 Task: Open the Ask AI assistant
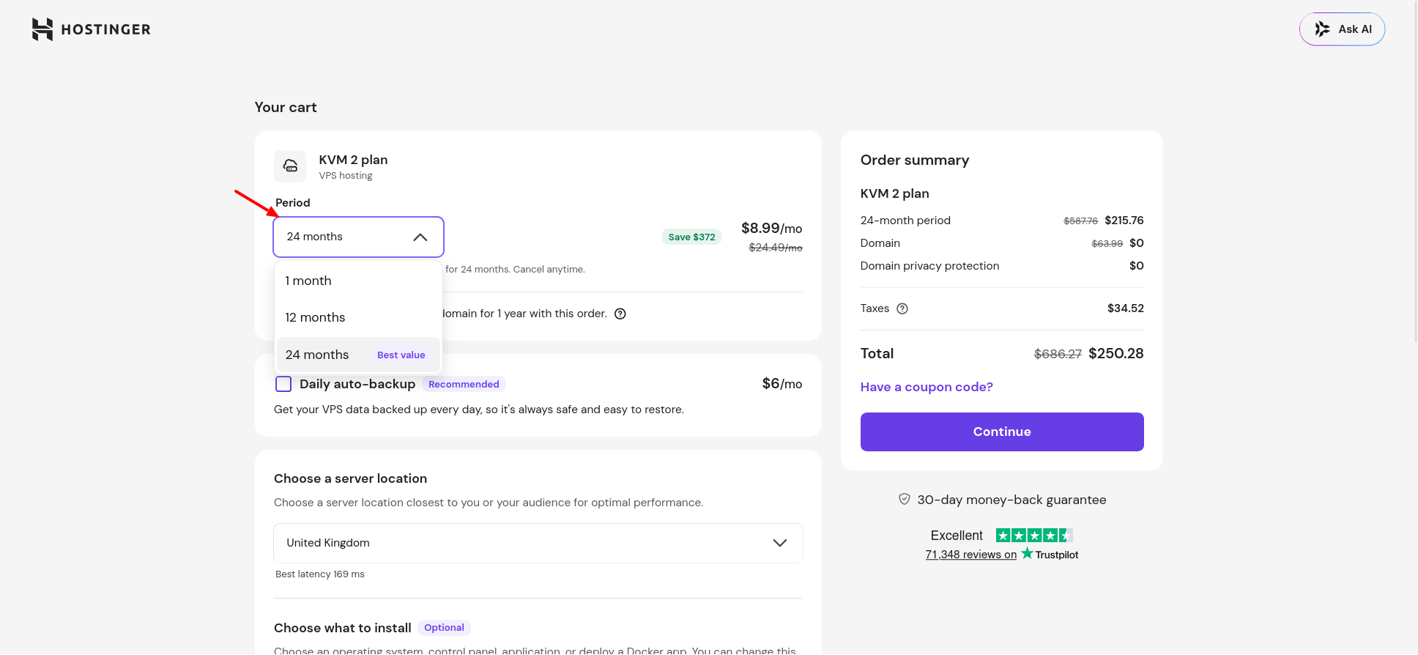pos(1342,29)
